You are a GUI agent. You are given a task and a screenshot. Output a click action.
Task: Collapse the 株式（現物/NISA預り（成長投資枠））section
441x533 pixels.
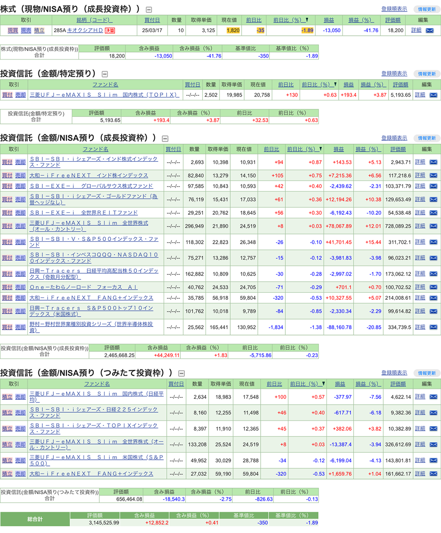pos(149,10)
